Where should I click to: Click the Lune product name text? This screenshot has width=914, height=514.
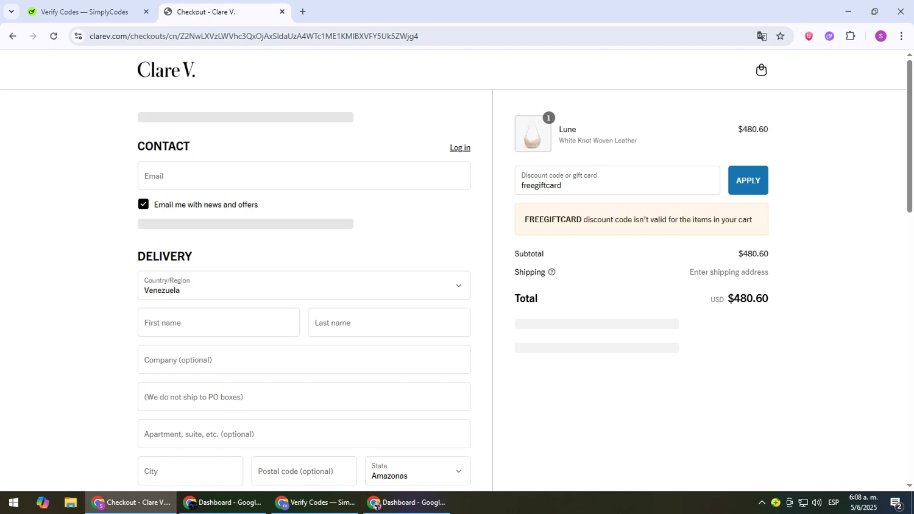(567, 129)
